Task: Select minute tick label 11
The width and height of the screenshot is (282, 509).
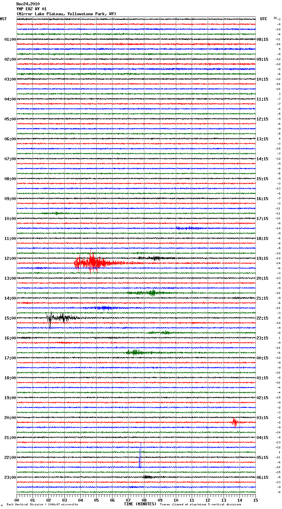Action: [192, 500]
